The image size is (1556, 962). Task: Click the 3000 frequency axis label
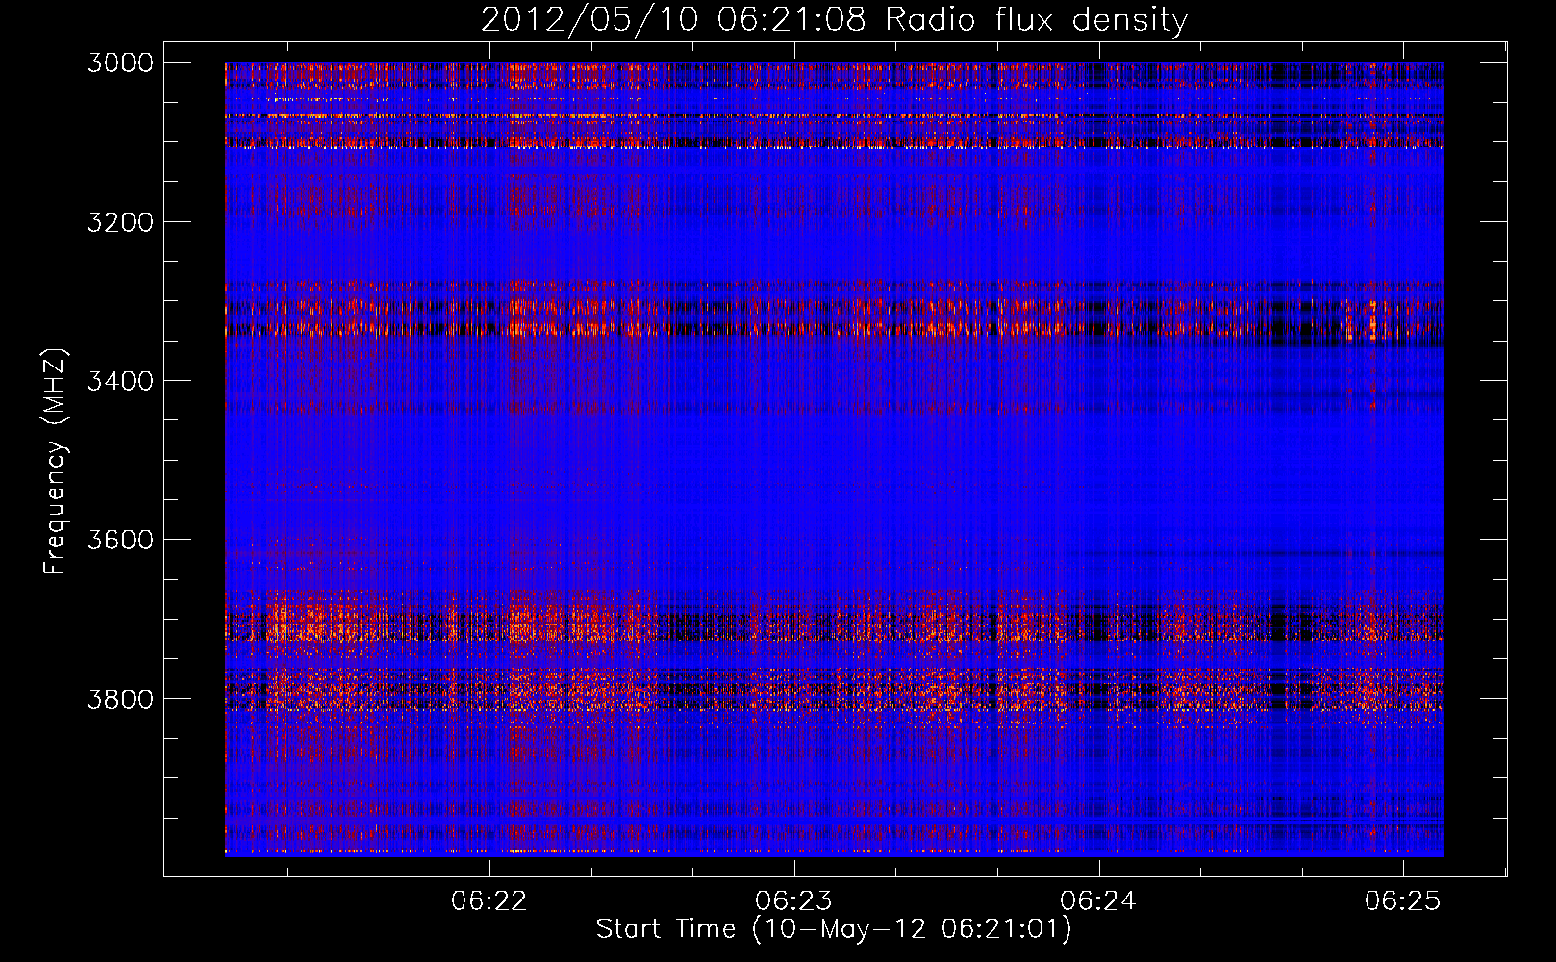point(120,63)
